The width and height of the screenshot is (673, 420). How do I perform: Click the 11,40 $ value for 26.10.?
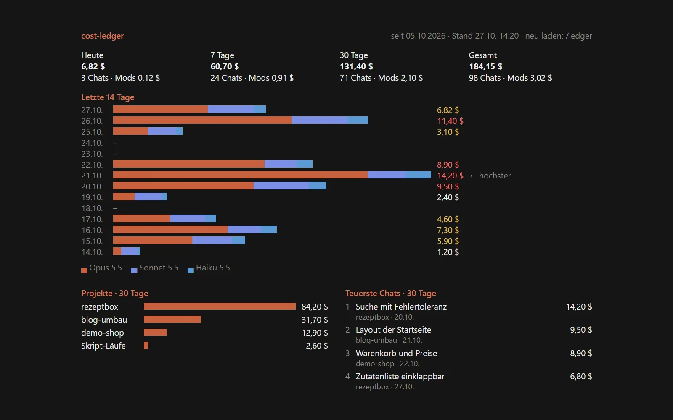point(450,121)
